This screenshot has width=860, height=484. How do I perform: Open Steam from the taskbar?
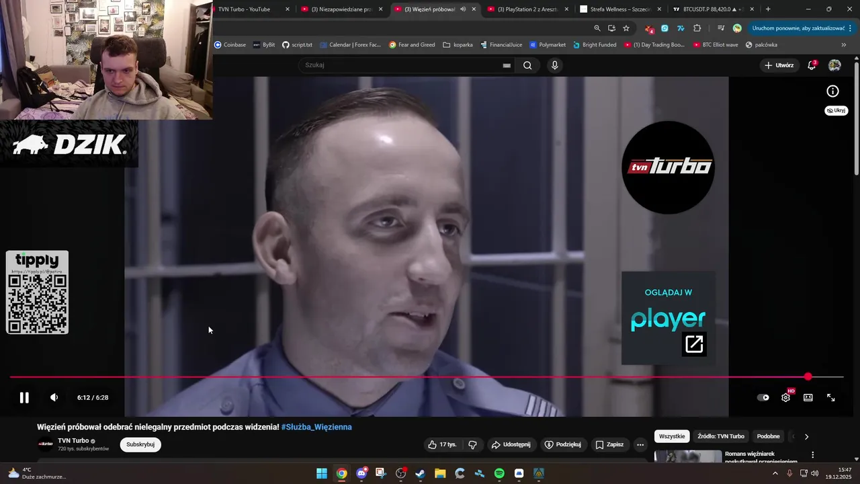click(x=421, y=473)
